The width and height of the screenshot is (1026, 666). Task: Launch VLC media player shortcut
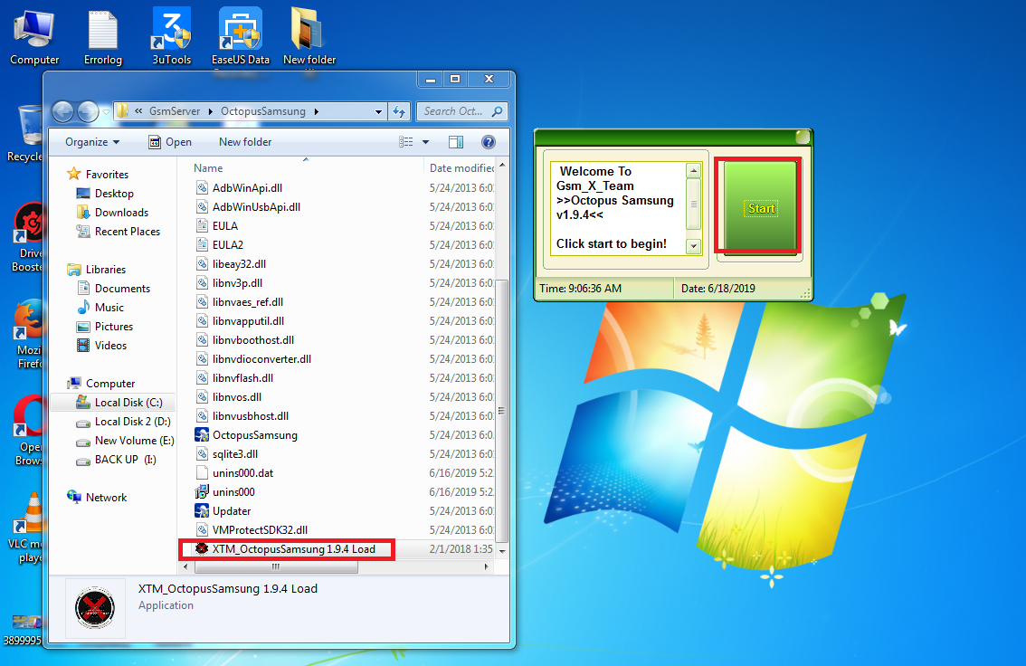[x=27, y=528]
